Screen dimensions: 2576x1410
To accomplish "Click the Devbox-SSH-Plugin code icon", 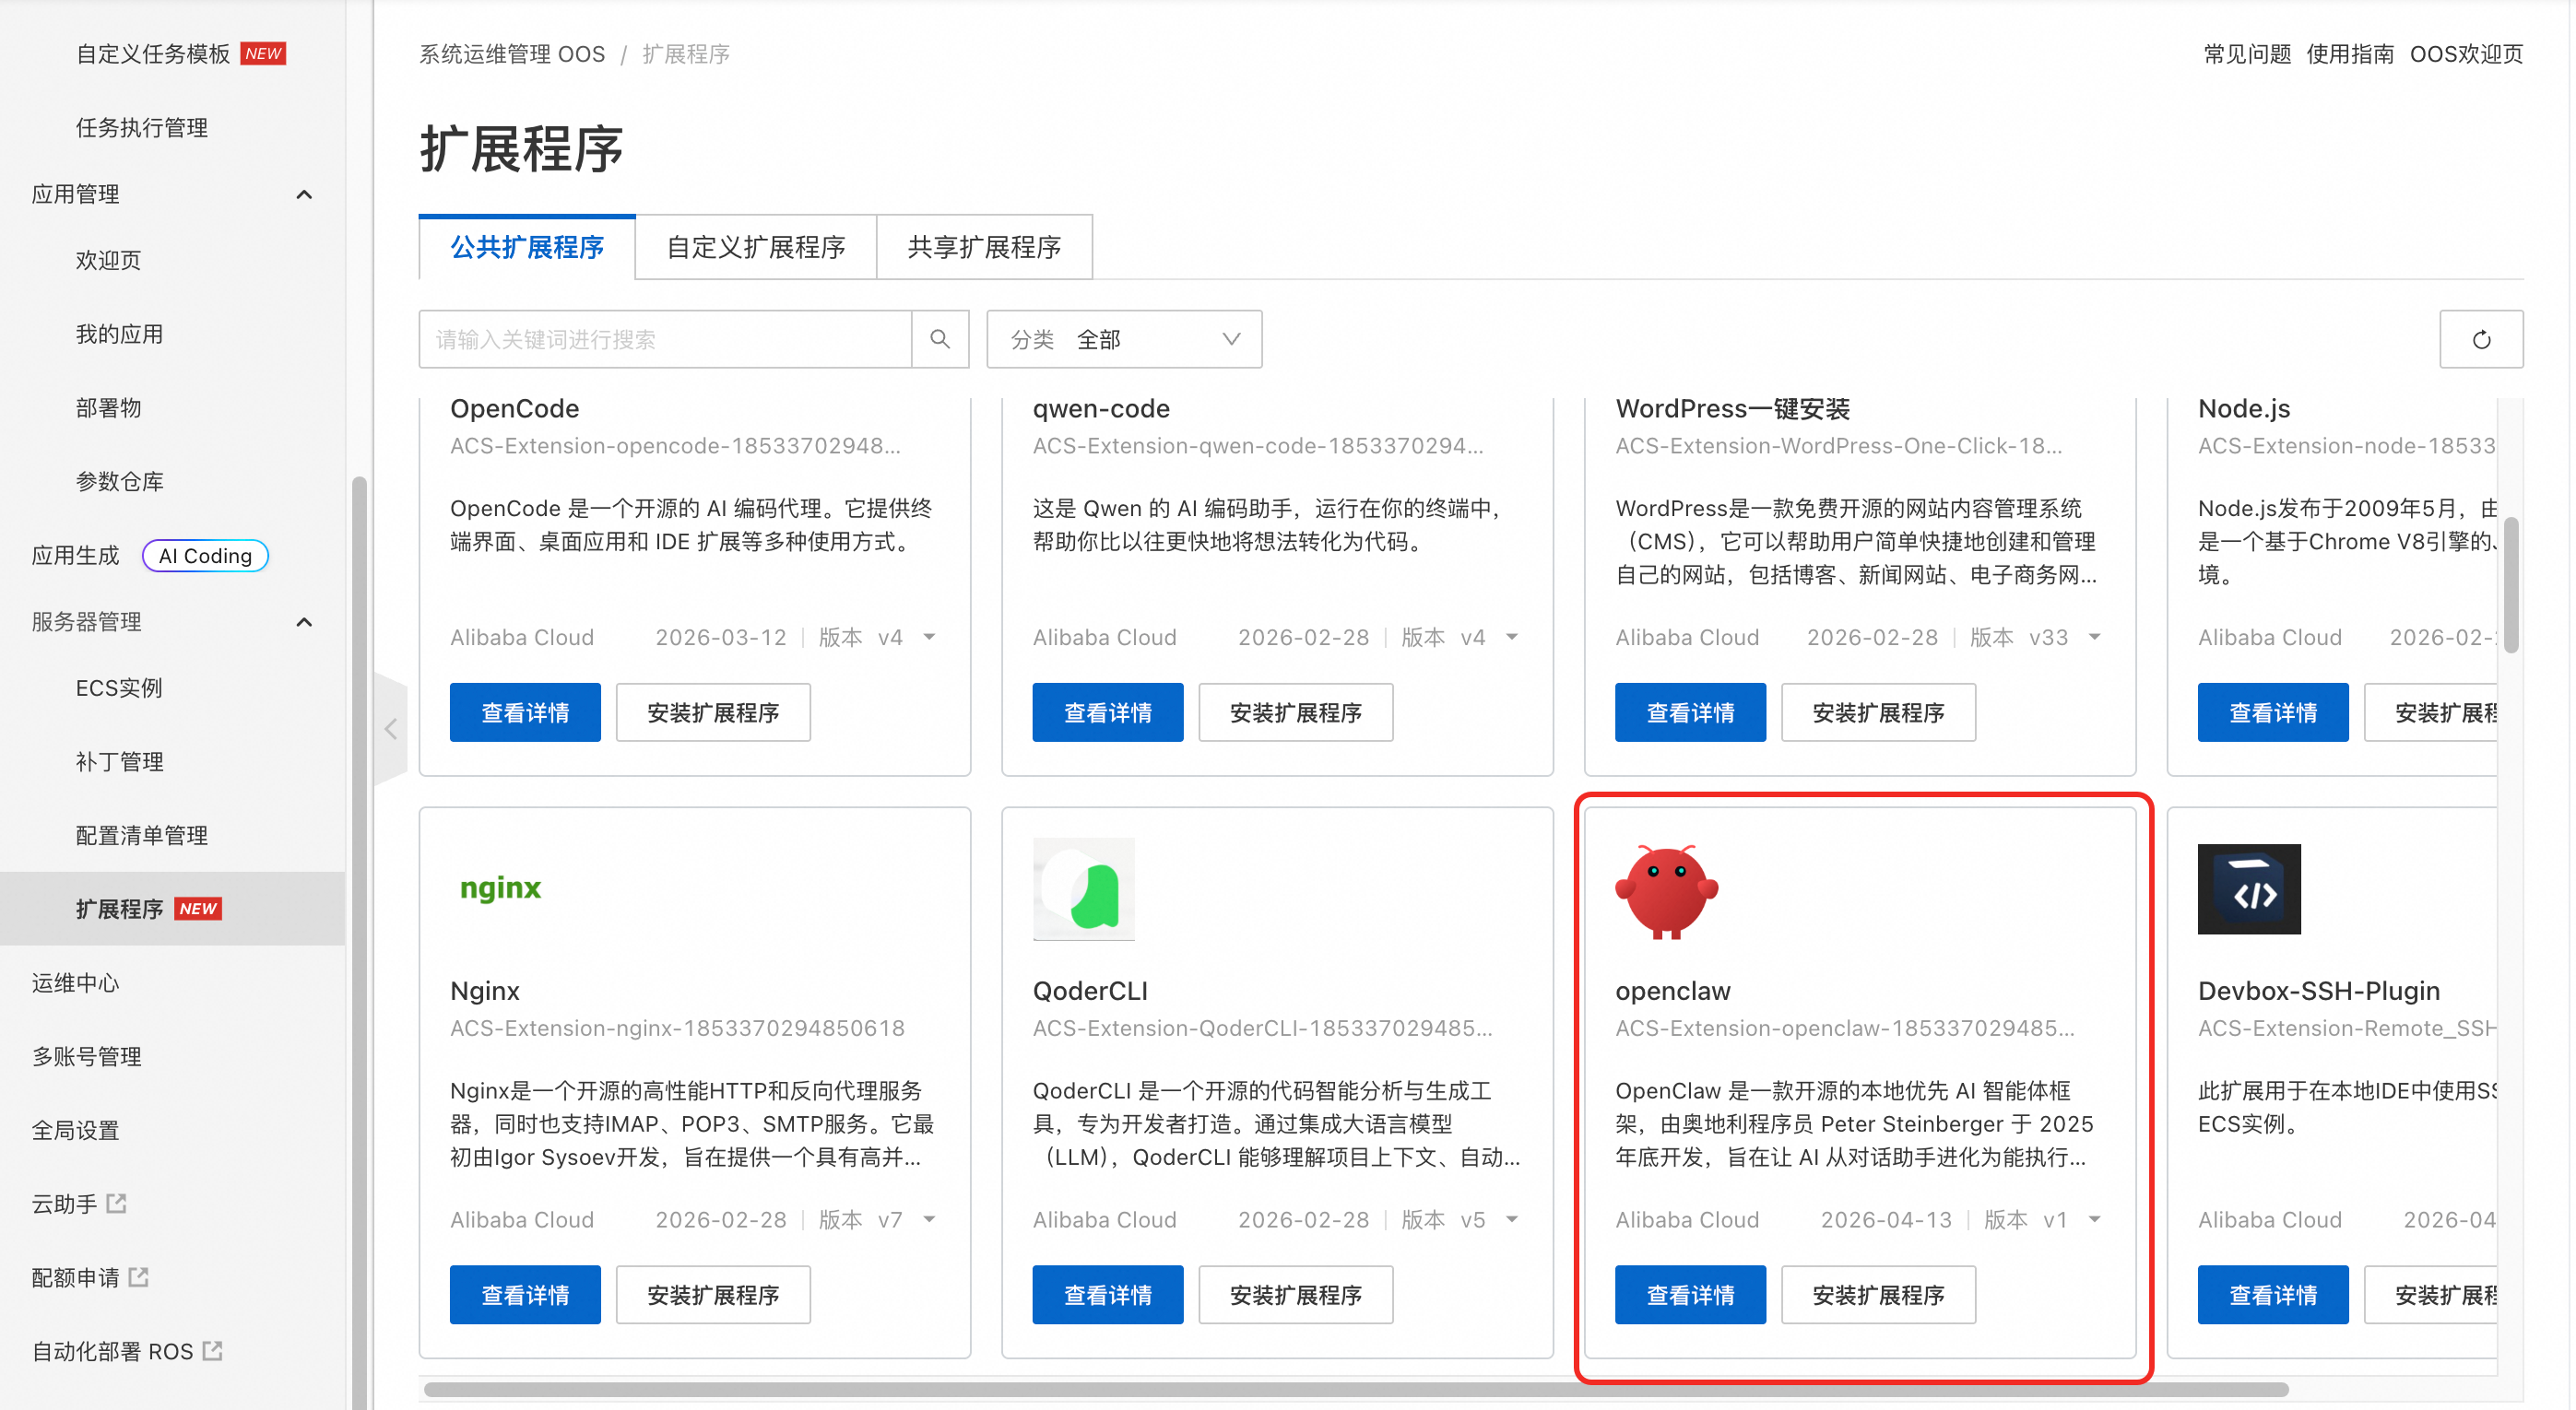I will point(2248,889).
